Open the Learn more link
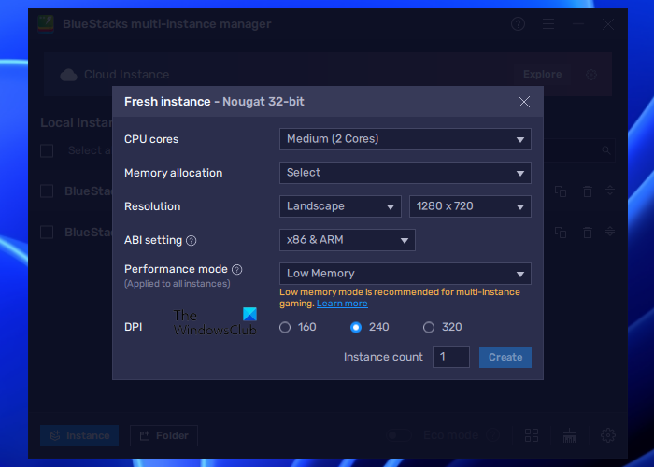This screenshot has height=467, width=654. pyautogui.click(x=342, y=304)
